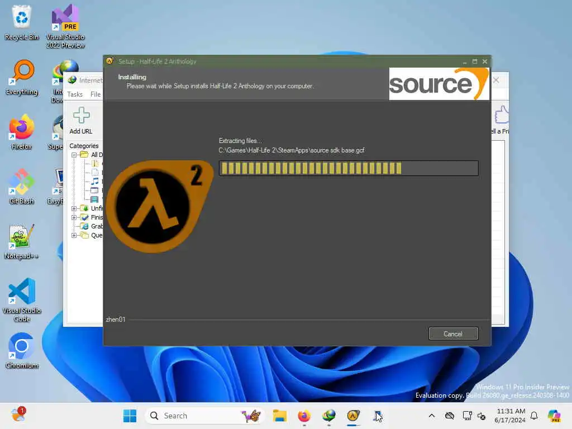This screenshot has height=429, width=572.
Task: Close the Half-Life 2 setup window
Action: click(485, 61)
